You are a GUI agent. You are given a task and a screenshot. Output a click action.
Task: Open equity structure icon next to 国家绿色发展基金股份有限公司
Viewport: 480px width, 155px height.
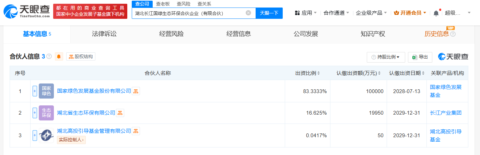pyautogui.click(x=136, y=91)
